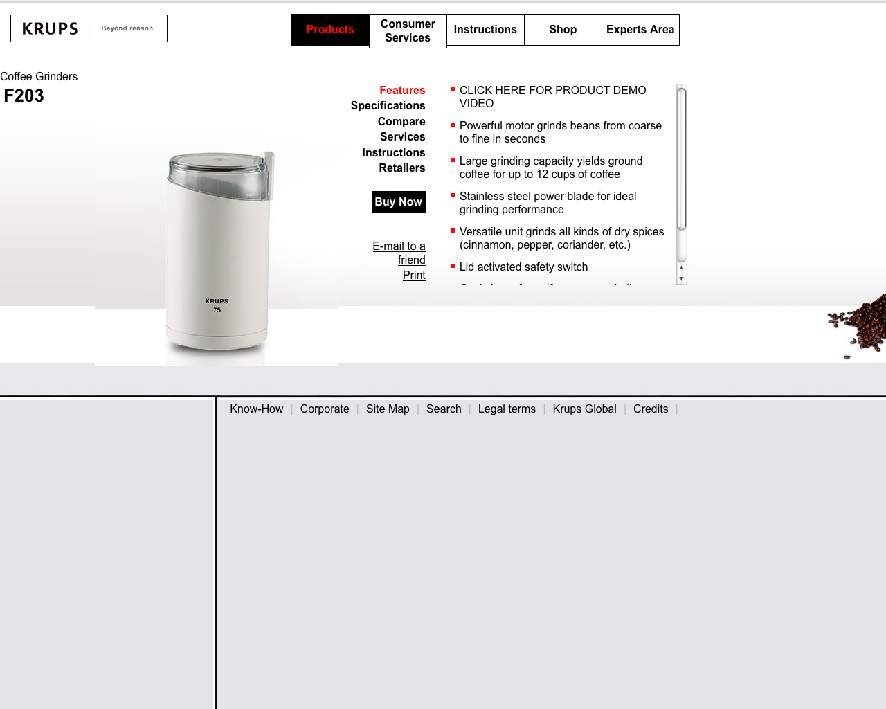Open the Know-How footer link
The width and height of the screenshot is (886, 709).
(257, 409)
